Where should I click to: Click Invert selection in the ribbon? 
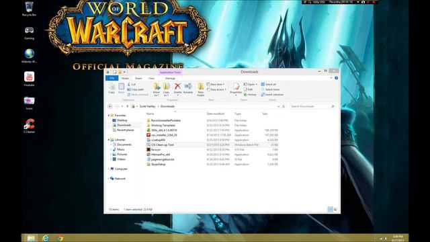272,95
